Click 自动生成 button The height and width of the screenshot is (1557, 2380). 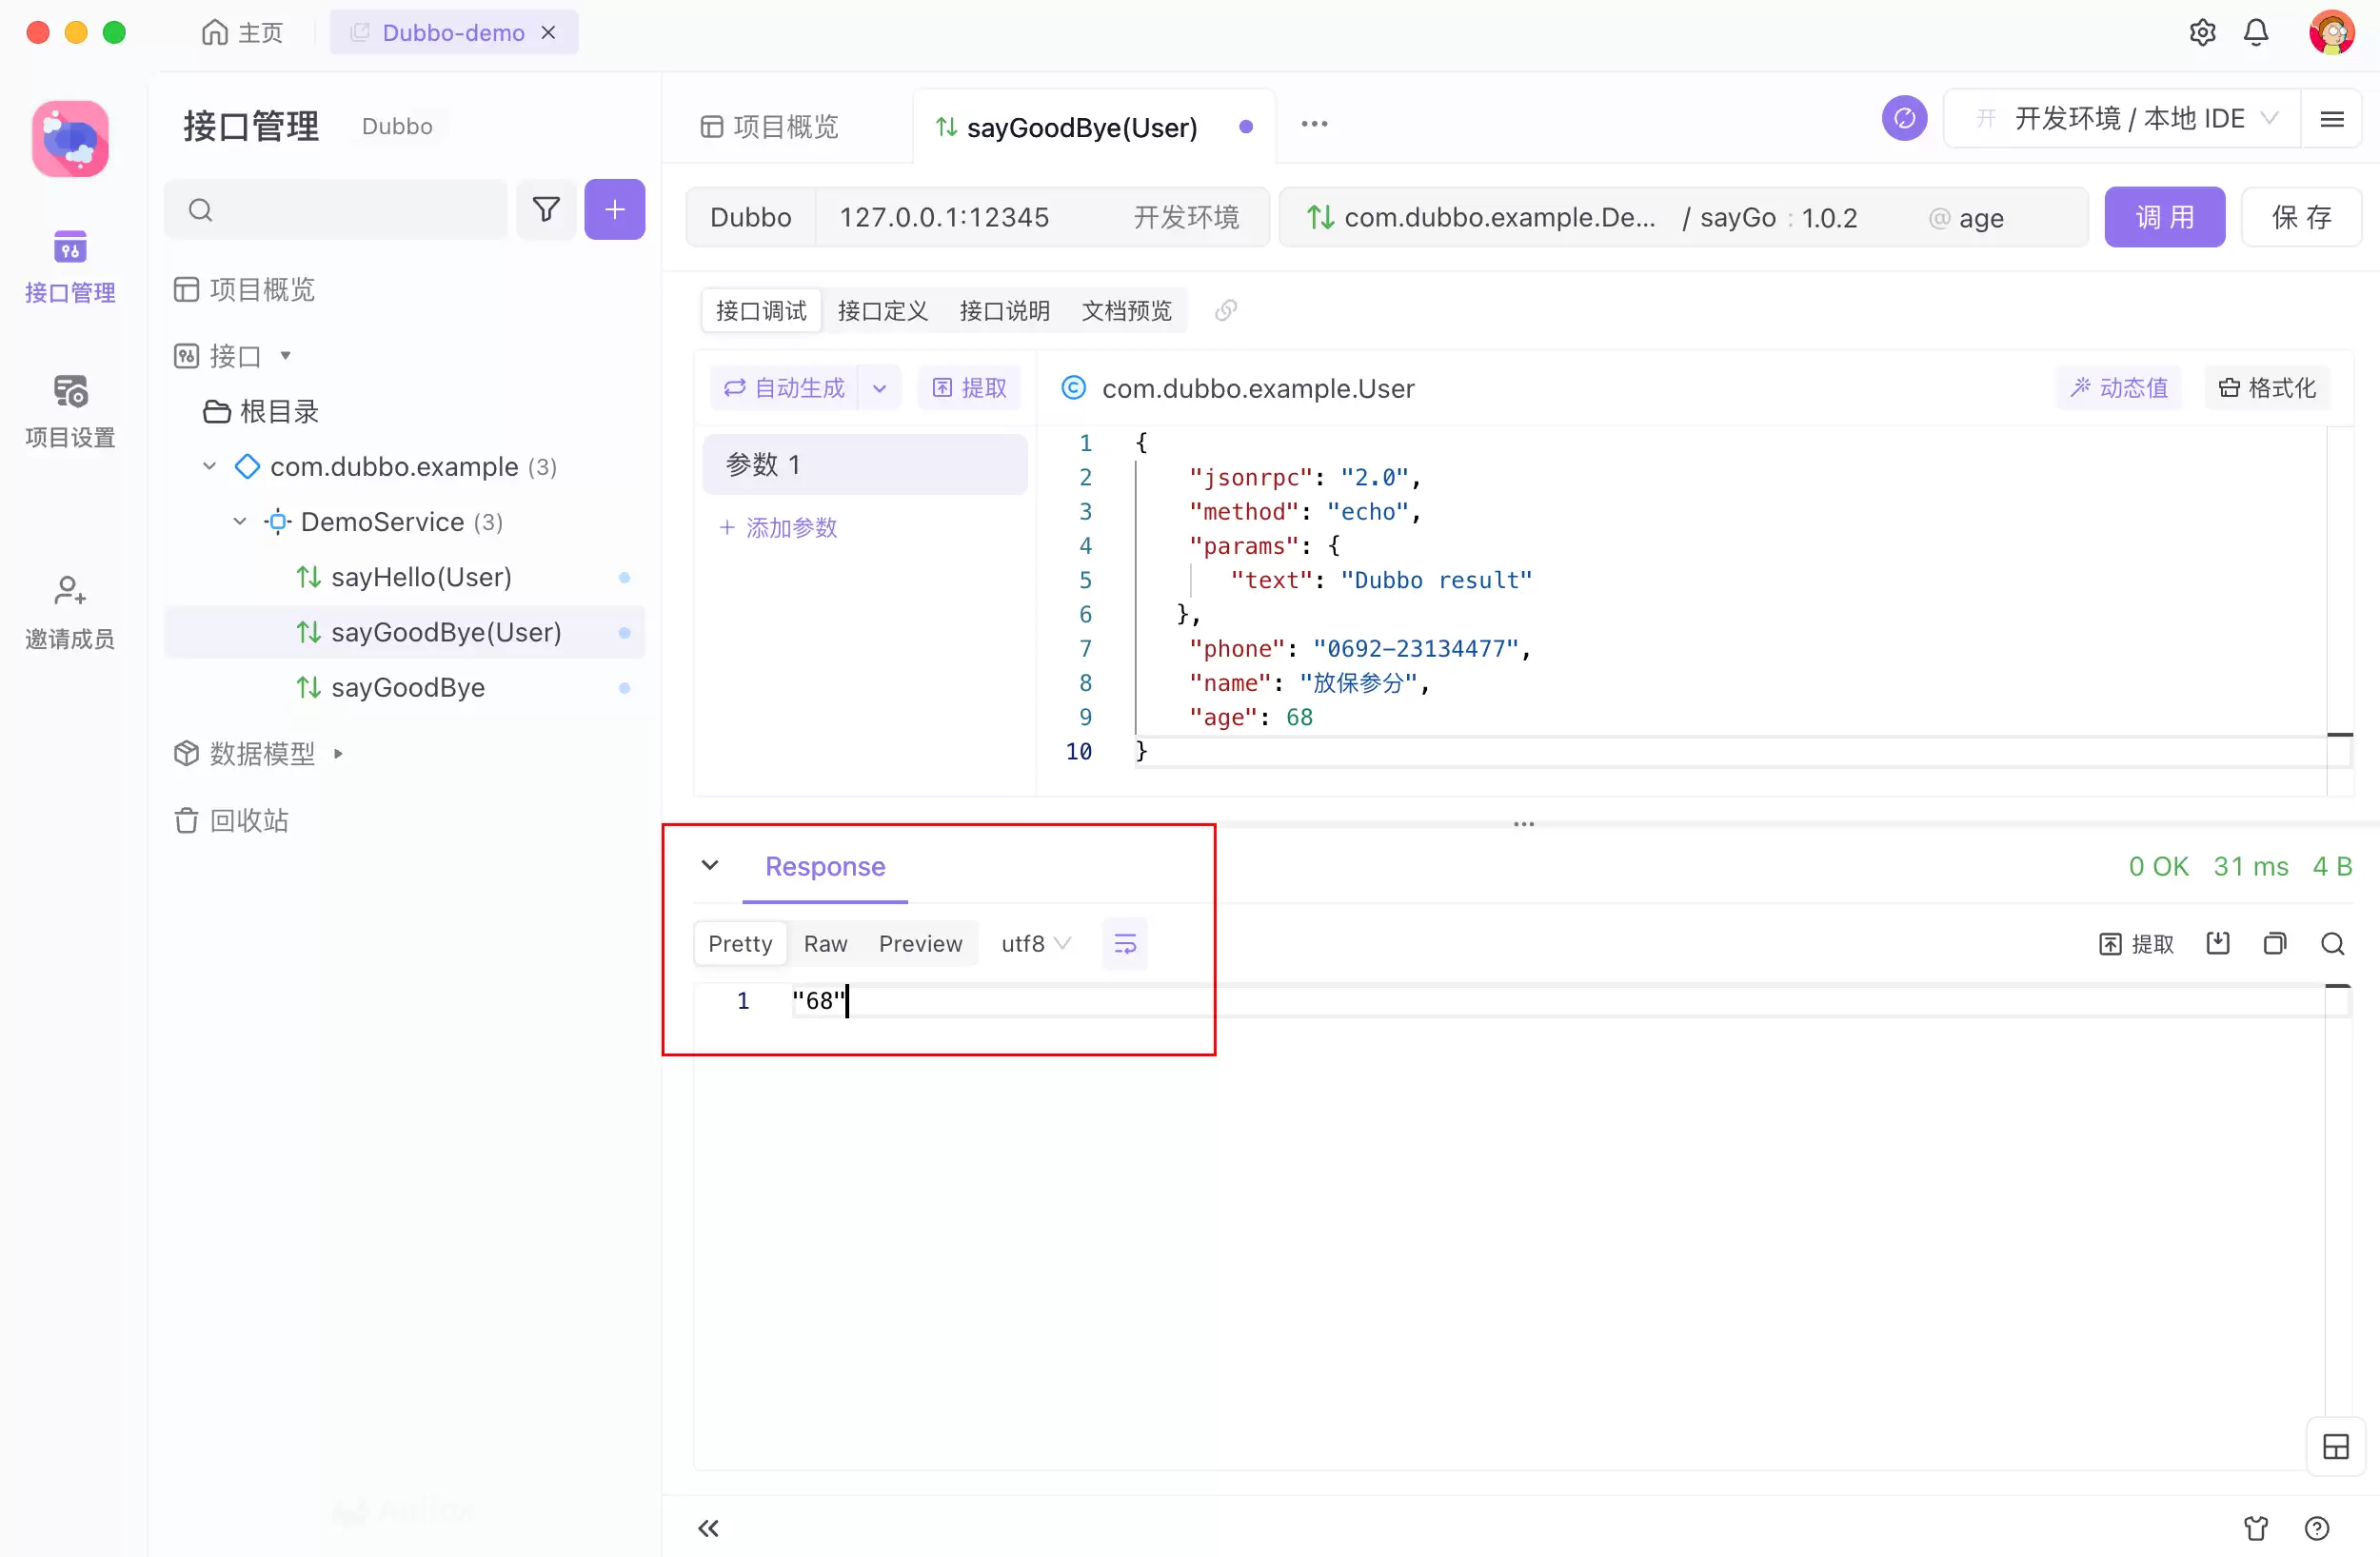(x=784, y=387)
